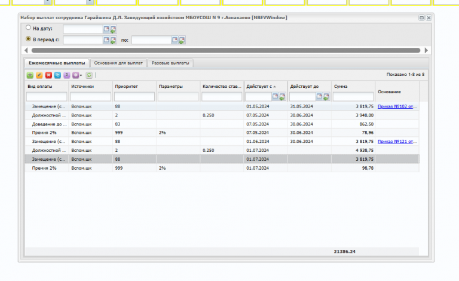Image resolution: width=459 pixels, height=281 pixels.
Task: Open calendar in 'Действует до' column filter
Action: tap(319, 97)
